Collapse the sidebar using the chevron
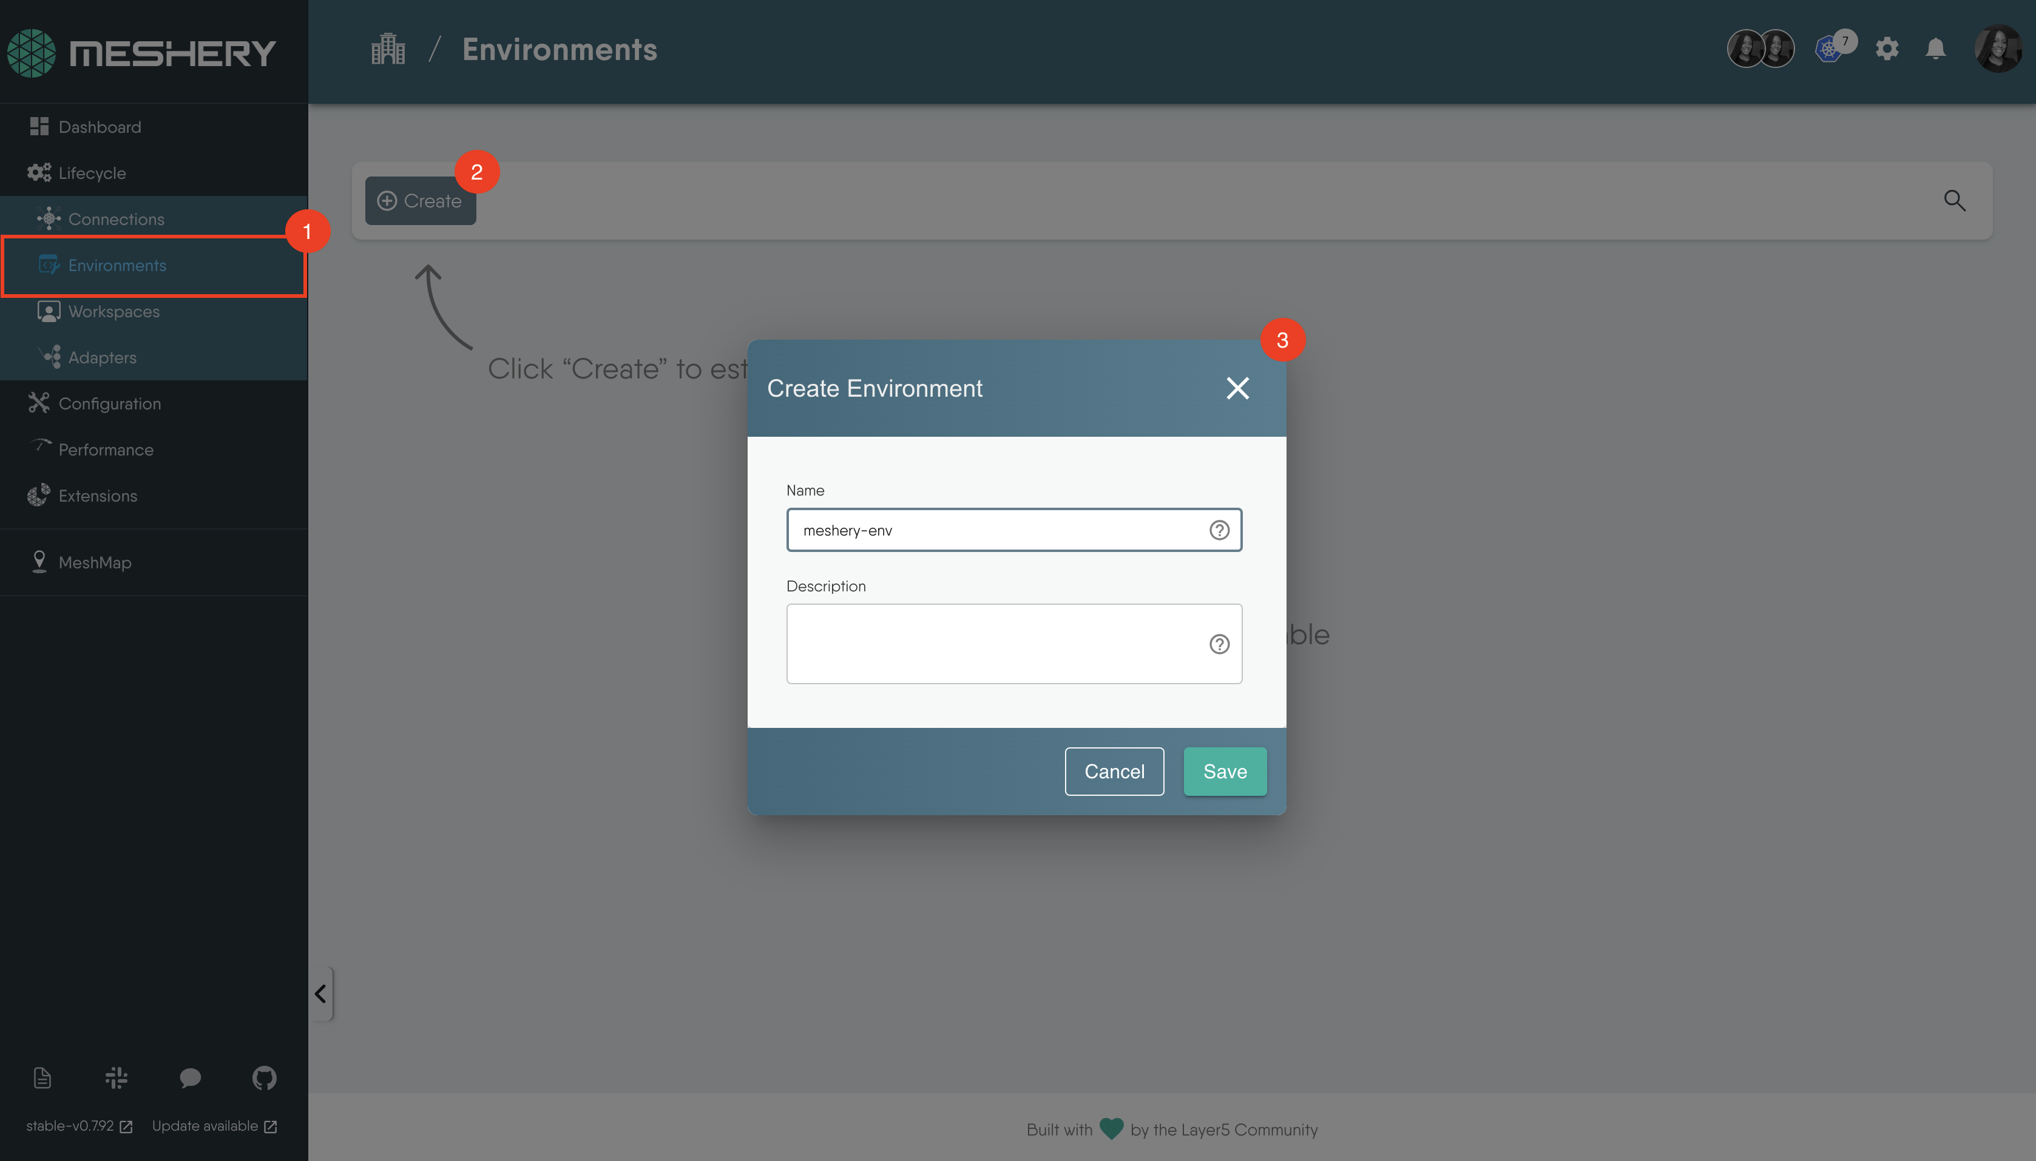 pyautogui.click(x=320, y=994)
